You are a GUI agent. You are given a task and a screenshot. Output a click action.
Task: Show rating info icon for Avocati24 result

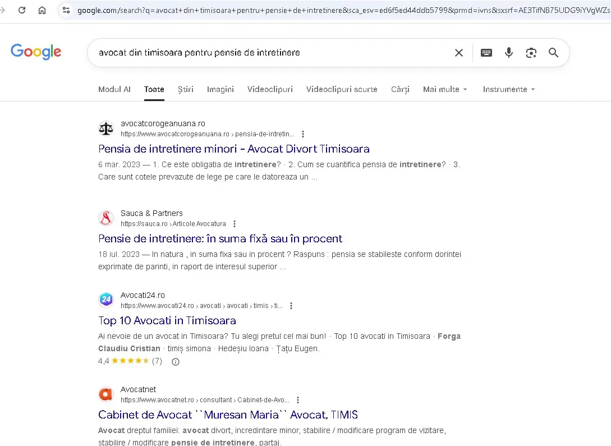tap(175, 362)
